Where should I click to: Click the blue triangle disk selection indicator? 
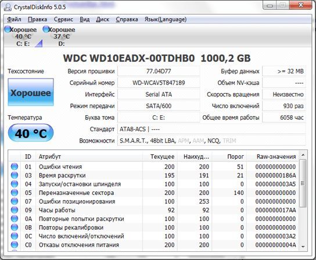[39, 44]
